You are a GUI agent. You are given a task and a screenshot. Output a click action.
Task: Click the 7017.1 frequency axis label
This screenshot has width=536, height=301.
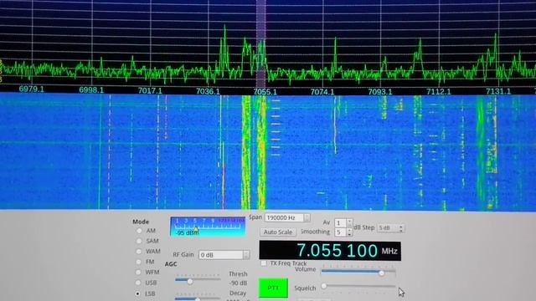click(x=150, y=91)
